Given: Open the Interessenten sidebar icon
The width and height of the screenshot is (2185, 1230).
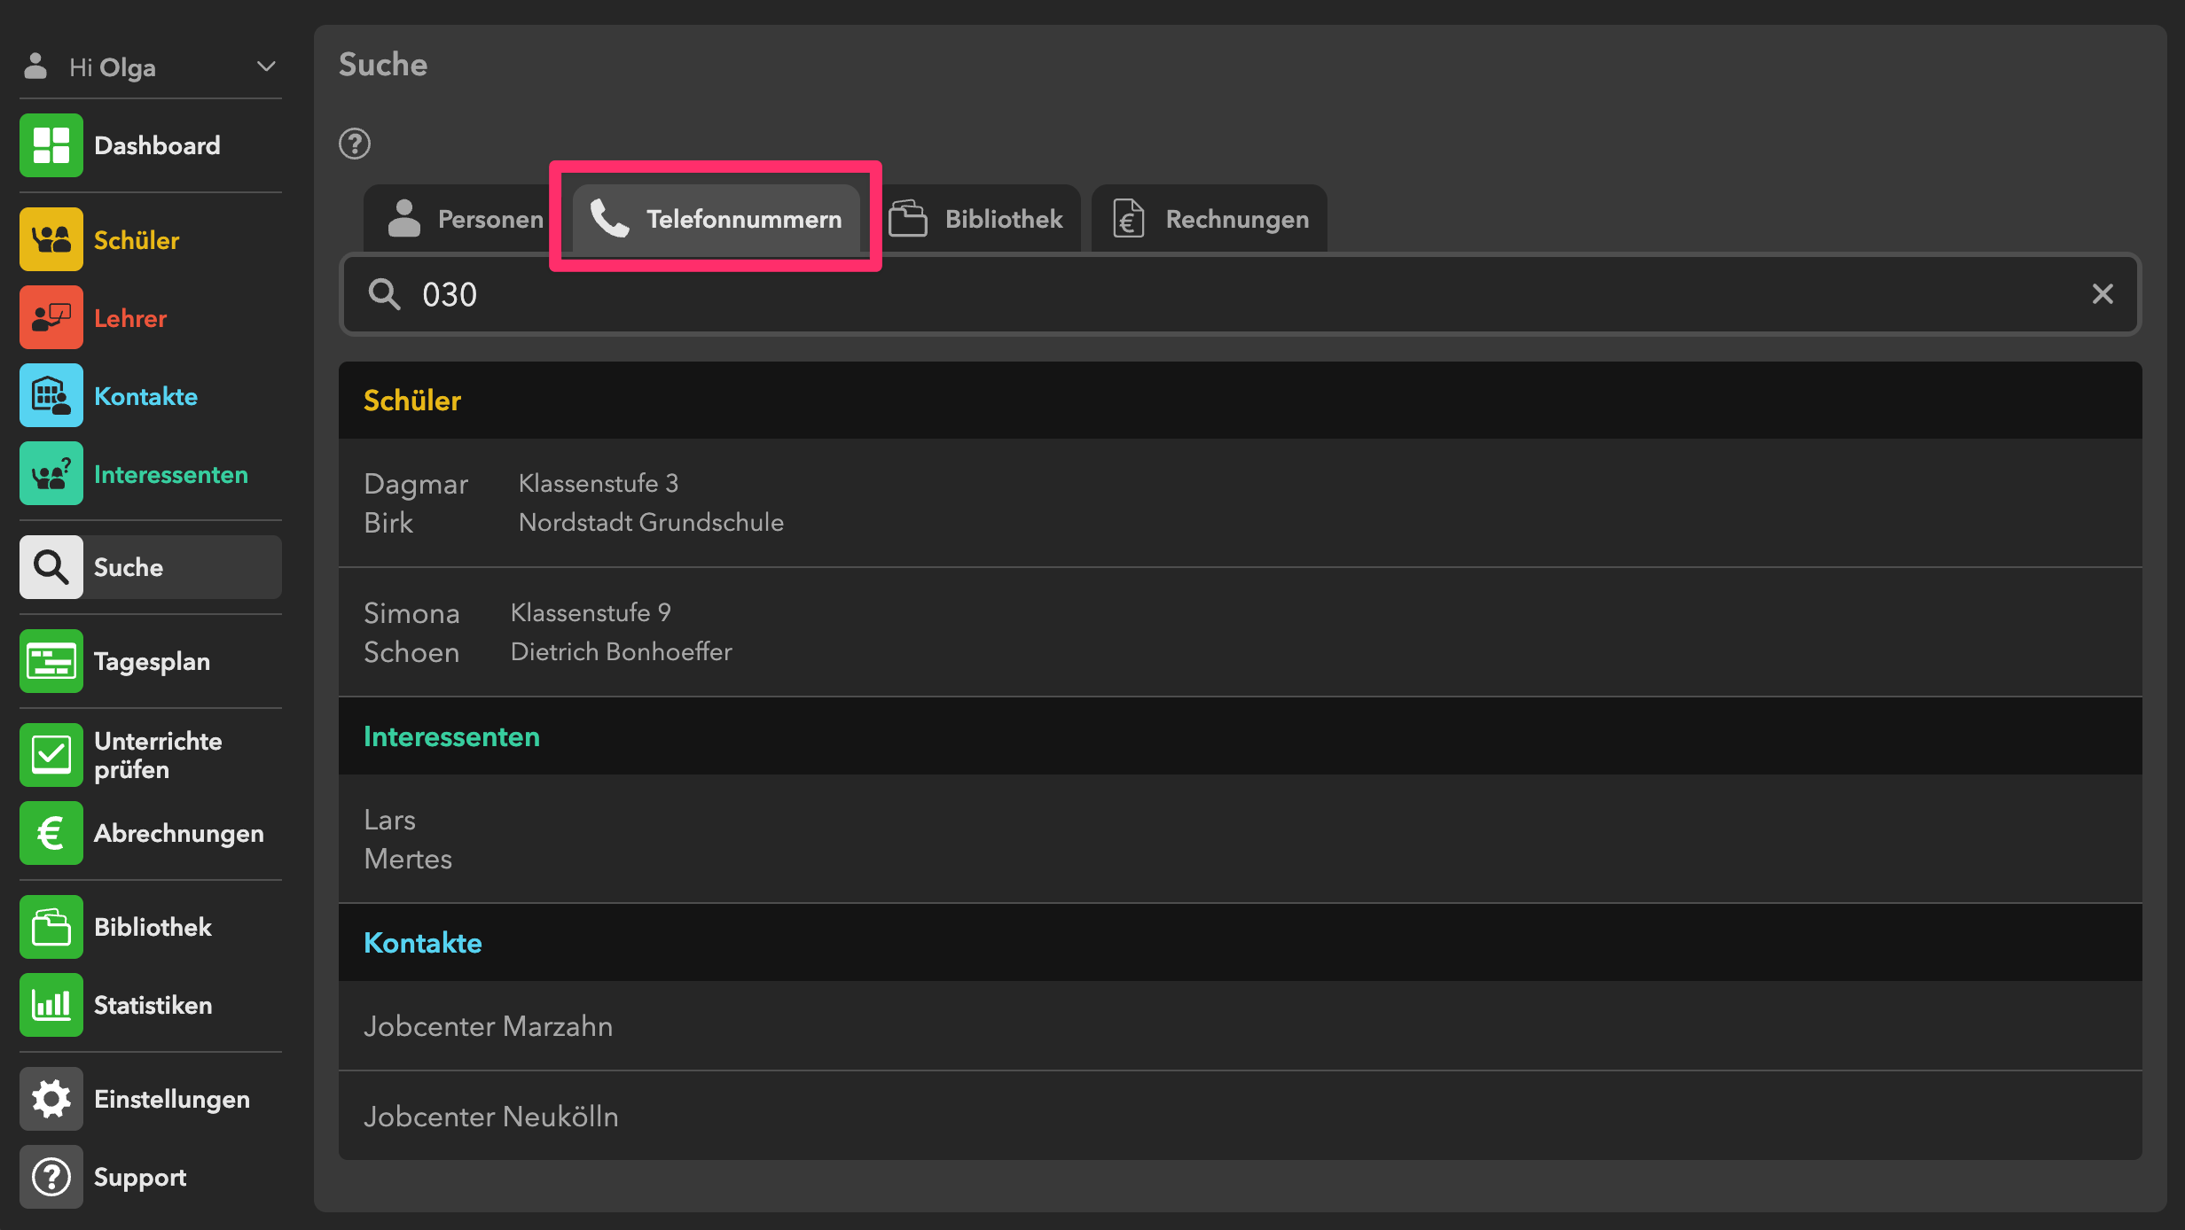Looking at the screenshot, I should [51, 473].
